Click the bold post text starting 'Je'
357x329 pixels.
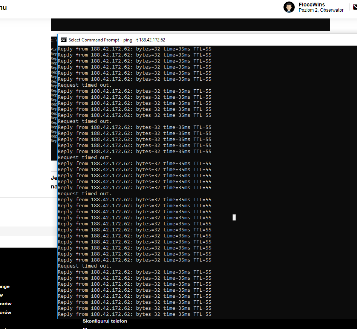coord(54,178)
